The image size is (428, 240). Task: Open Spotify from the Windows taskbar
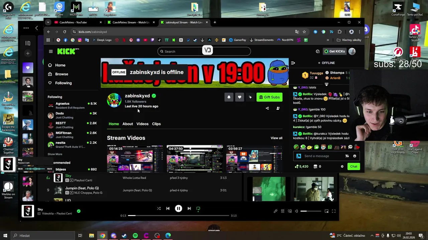[x=135, y=236]
